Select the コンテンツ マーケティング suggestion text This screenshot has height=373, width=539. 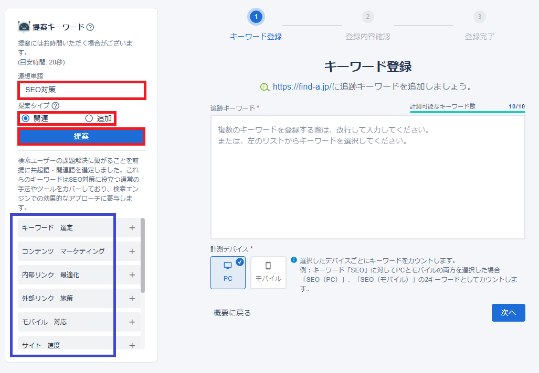pyautogui.click(x=64, y=251)
